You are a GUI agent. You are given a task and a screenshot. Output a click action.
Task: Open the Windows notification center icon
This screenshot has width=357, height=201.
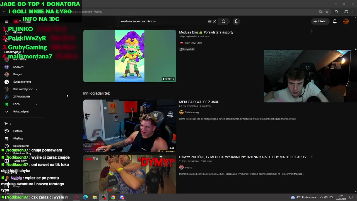[x=351, y=197]
